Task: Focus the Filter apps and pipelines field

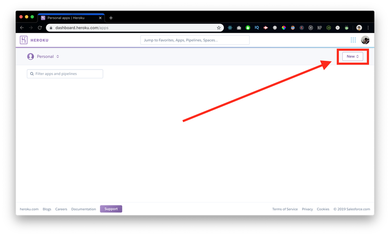Action: 65,73
